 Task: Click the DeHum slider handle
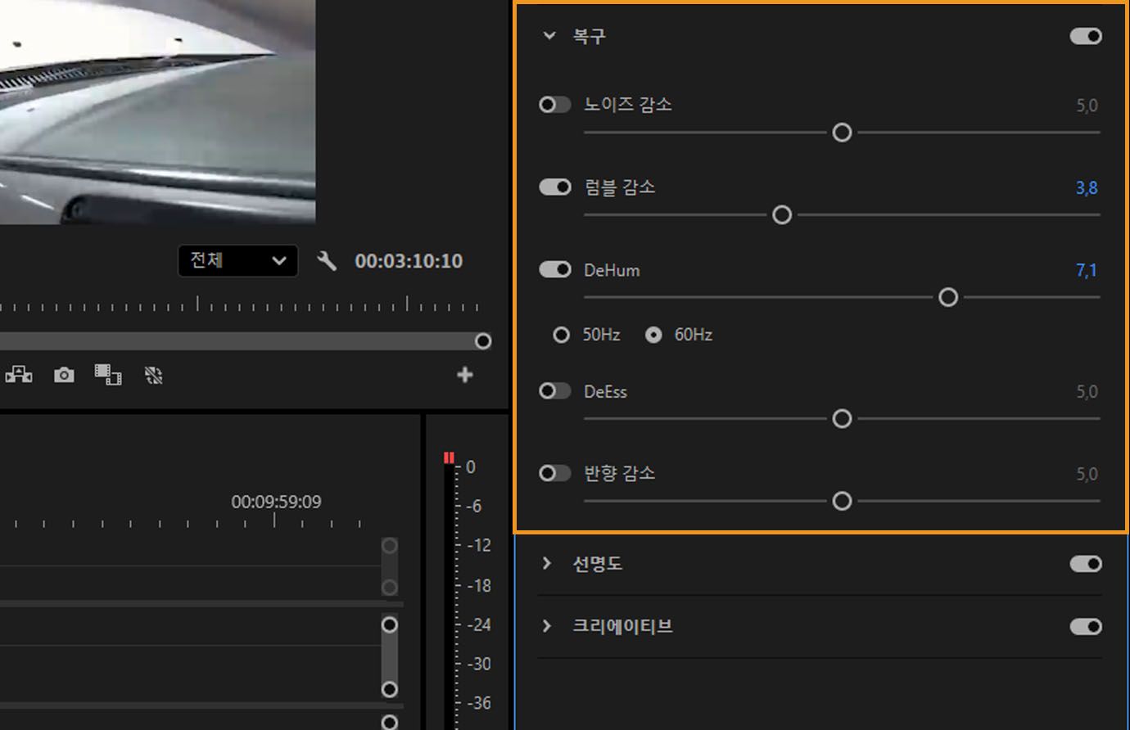pos(947,297)
